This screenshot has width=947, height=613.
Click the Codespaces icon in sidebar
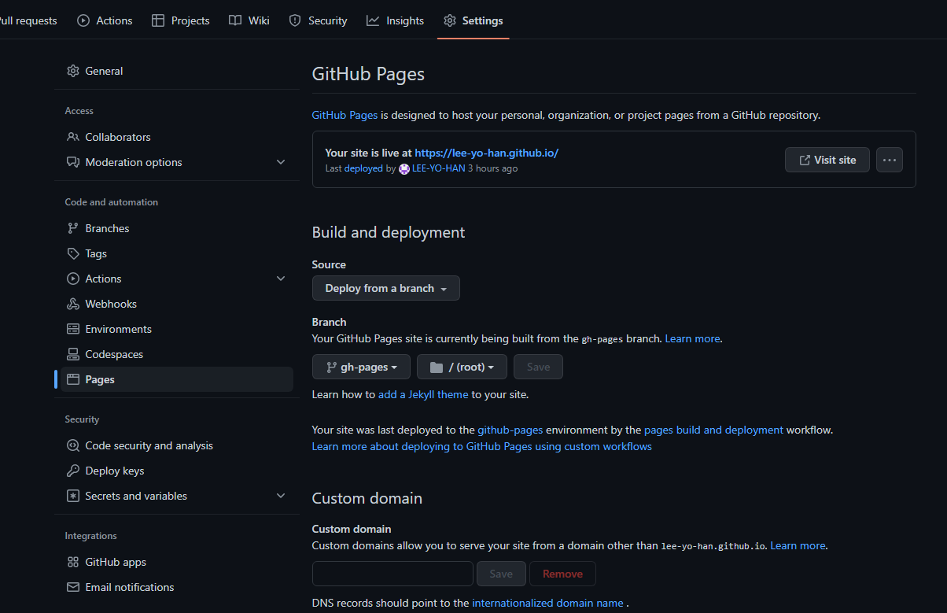click(x=73, y=354)
